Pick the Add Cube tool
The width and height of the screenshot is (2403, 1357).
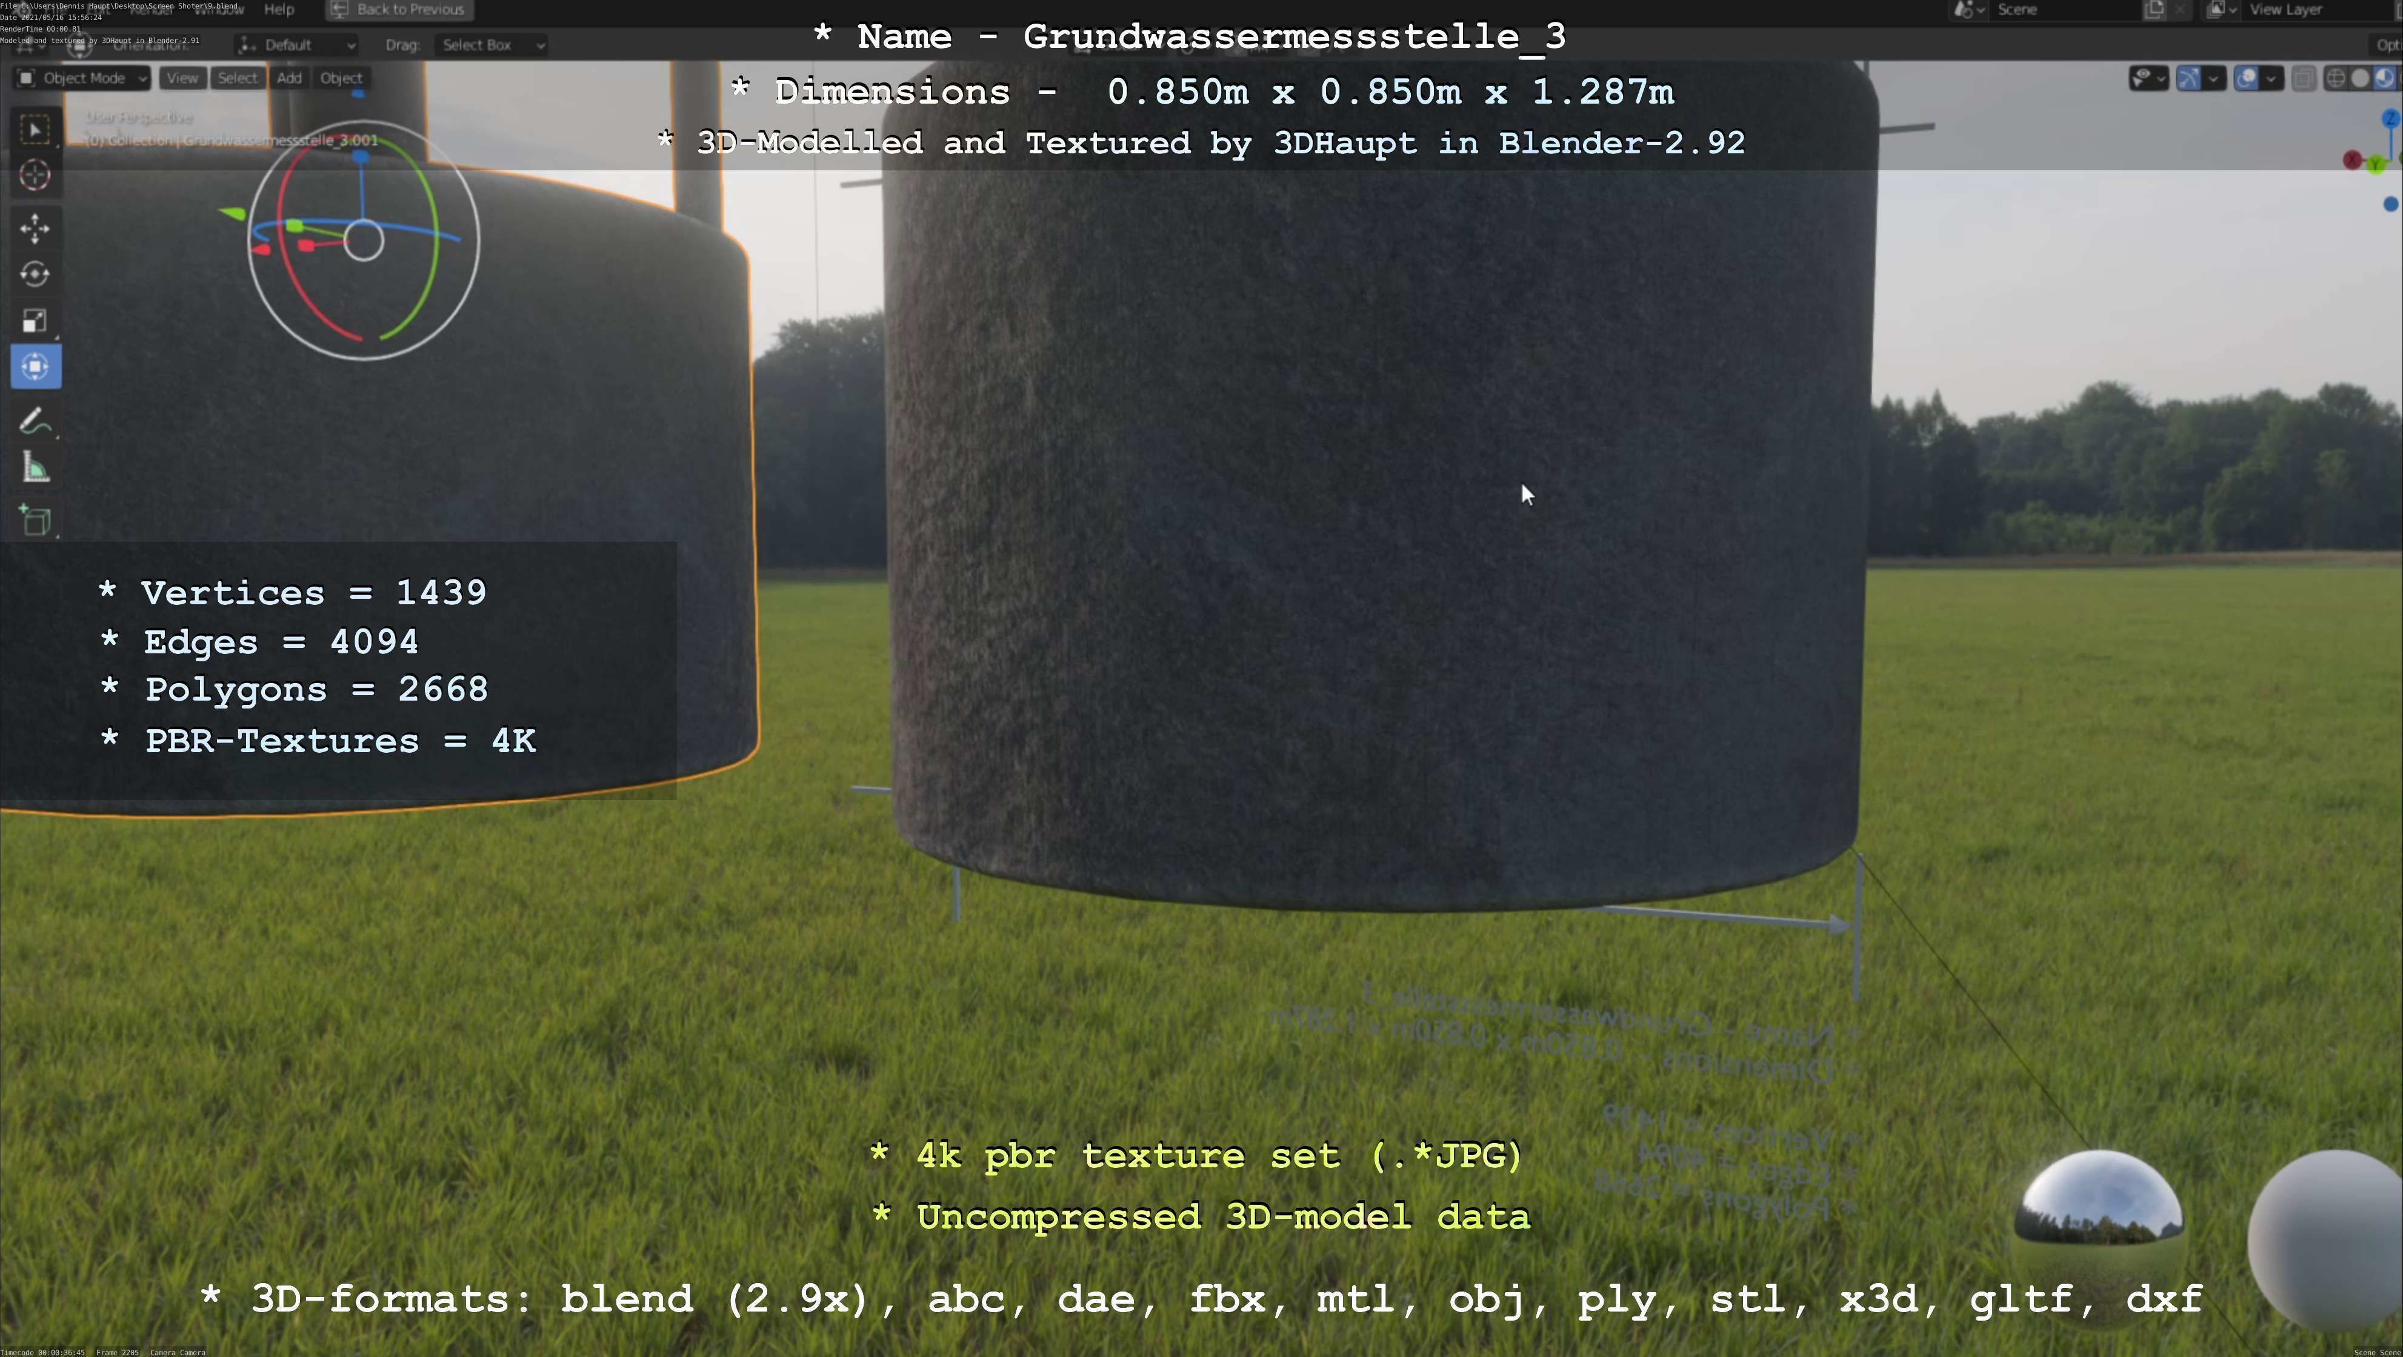pos(35,521)
